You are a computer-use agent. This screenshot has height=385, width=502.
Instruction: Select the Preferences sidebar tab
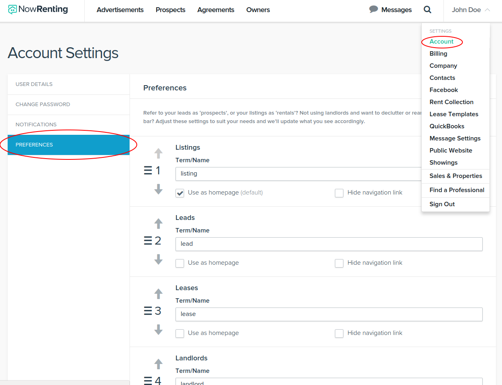(69, 145)
